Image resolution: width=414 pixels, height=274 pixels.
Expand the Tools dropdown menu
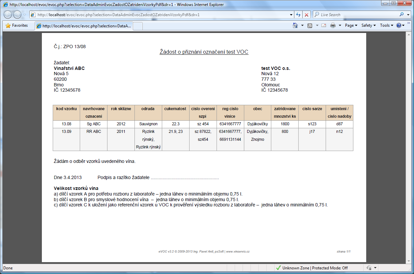coord(386,25)
